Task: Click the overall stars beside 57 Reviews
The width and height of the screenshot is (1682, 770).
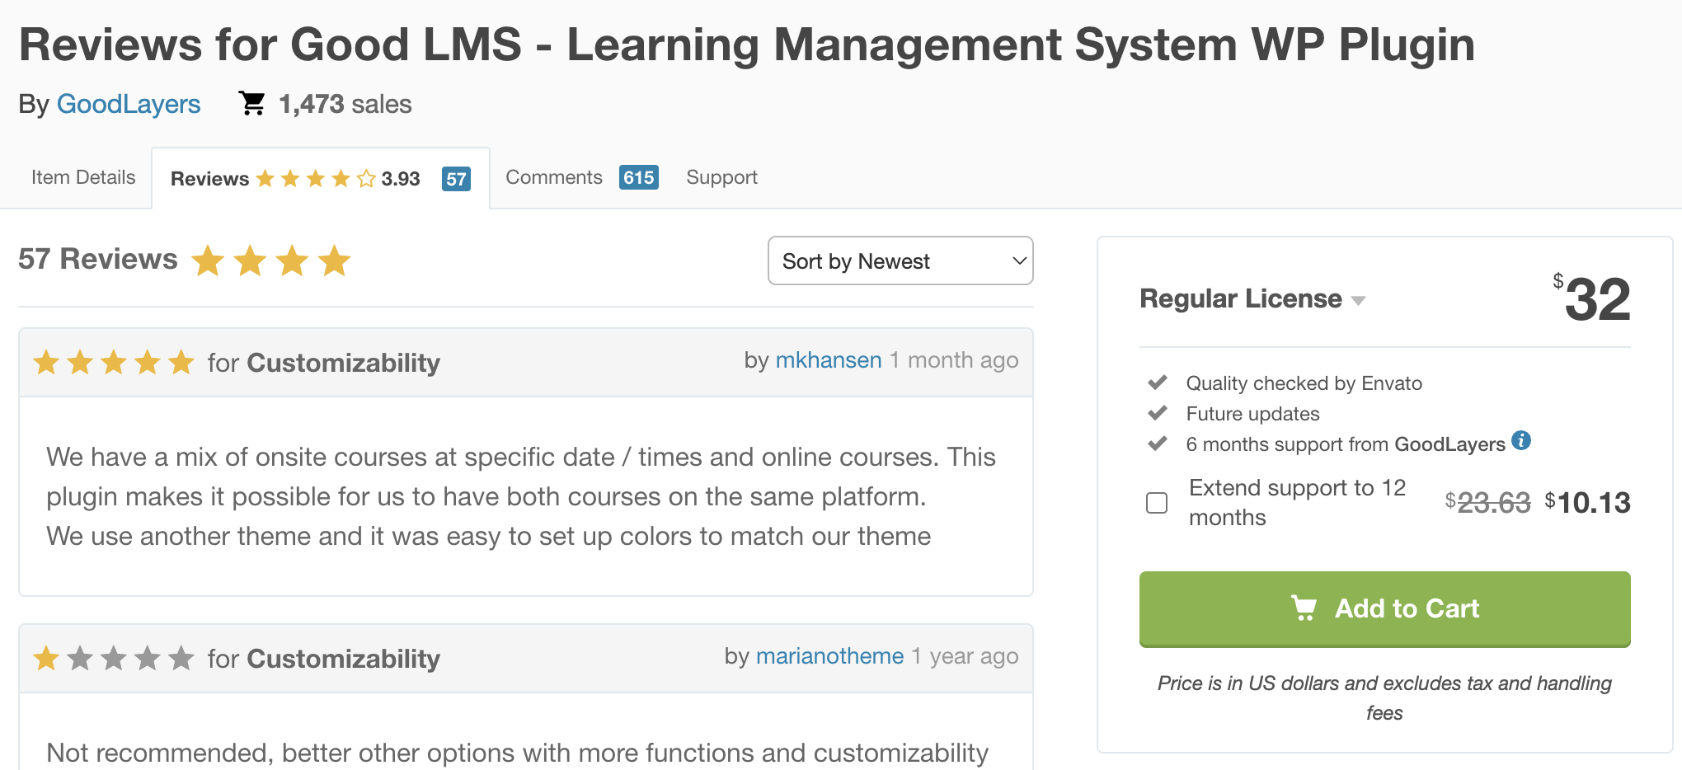Action: (271, 261)
